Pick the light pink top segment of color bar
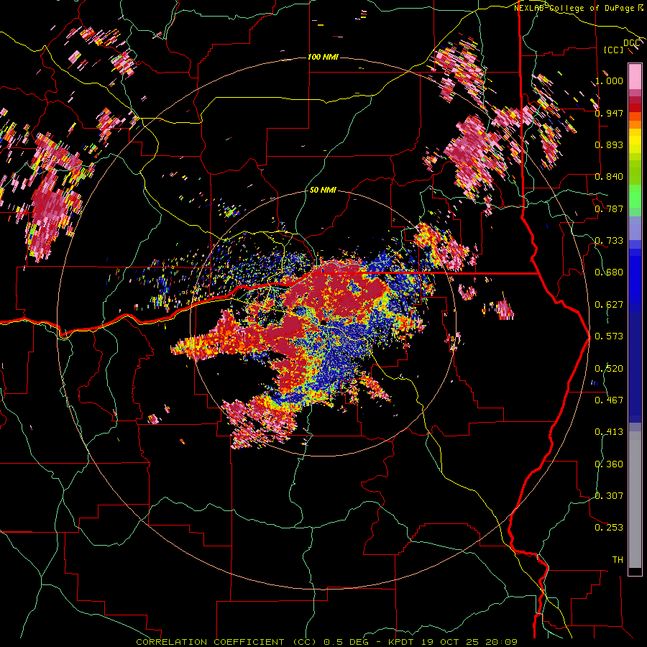 coord(635,76)
